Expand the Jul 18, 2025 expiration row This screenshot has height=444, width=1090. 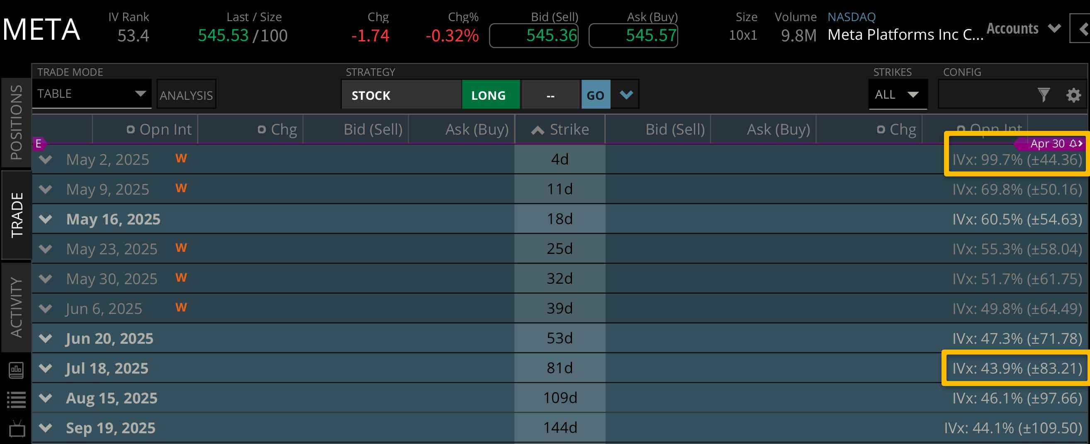coord(46,368)
